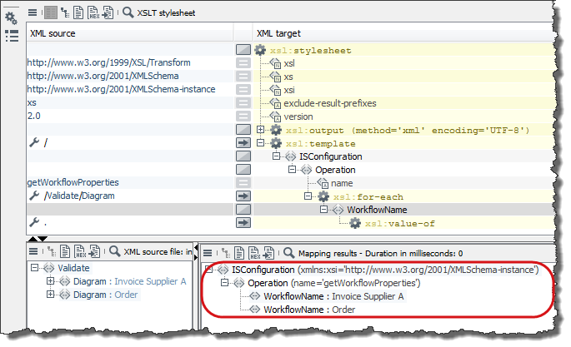Screen dimensions: 571x347
Task: Search within the XML source file panel
Action: [115, 251]
